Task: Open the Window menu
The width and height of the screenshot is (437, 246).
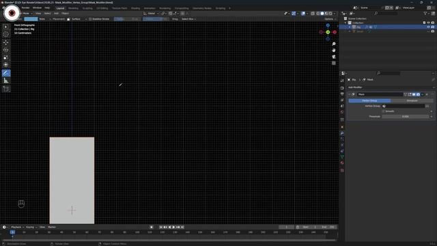Action: (x=37, y=8)
